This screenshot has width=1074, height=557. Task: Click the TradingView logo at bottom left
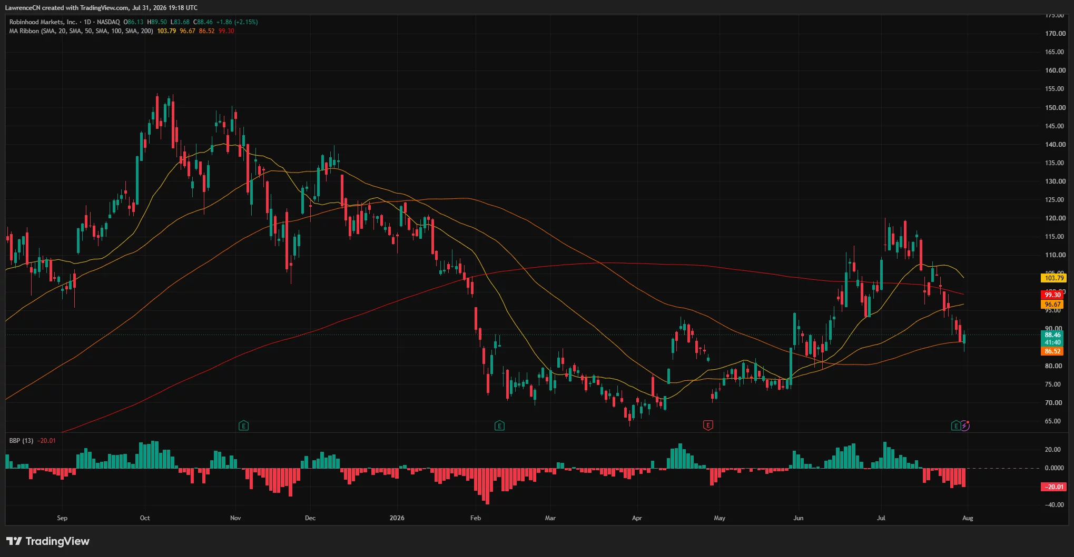48,541
